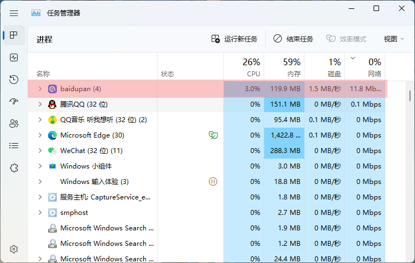Image resolution: width=415 pixels, height=263 pixels.
Task: Open the Users page in the sidebar
Action: click(x=14, y=123)
